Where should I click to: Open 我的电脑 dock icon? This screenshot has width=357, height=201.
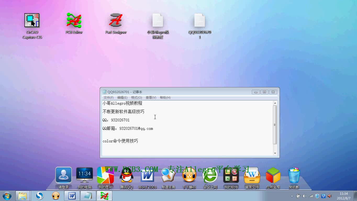tap(85, 178)
